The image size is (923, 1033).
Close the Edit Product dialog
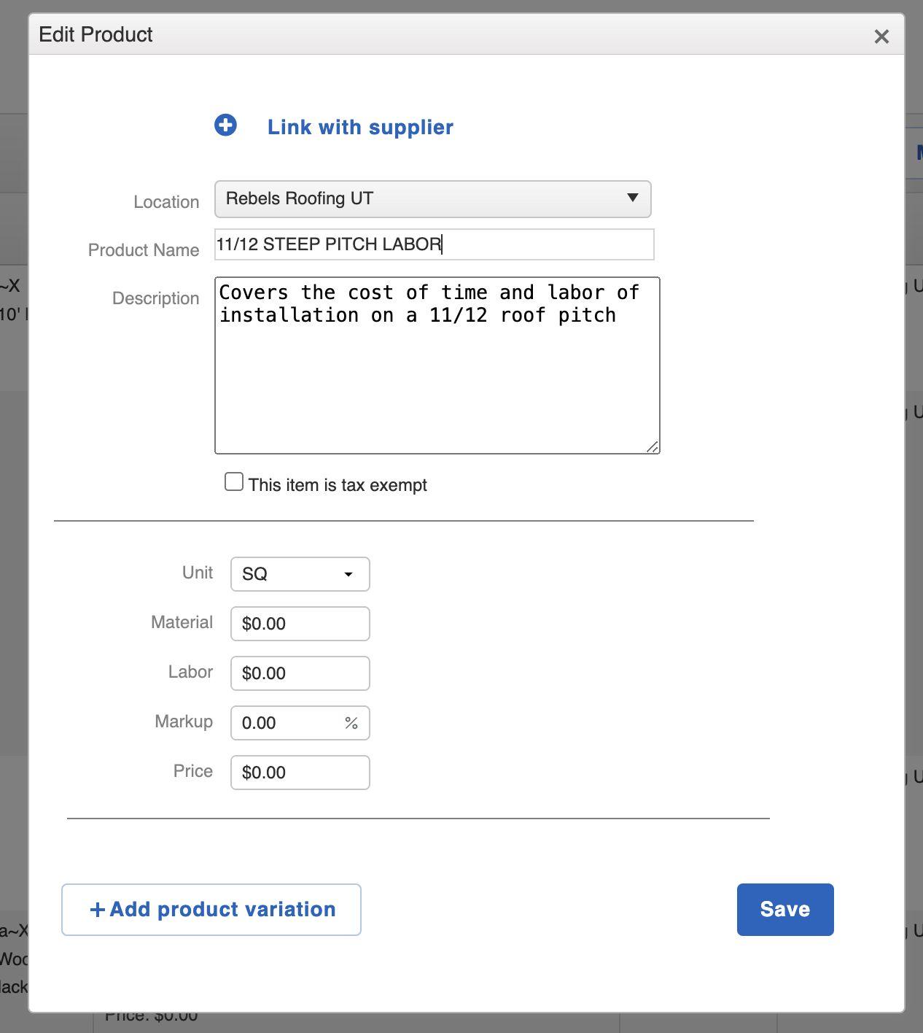click(881, 36)
